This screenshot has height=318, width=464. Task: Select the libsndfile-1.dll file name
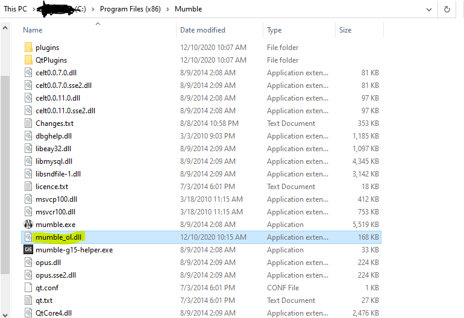click(x=58, y=174)
